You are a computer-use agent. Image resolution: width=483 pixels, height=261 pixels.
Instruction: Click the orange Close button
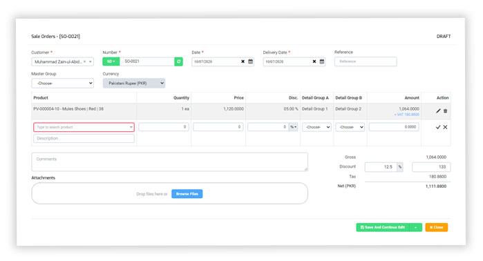tap(437, 227)
